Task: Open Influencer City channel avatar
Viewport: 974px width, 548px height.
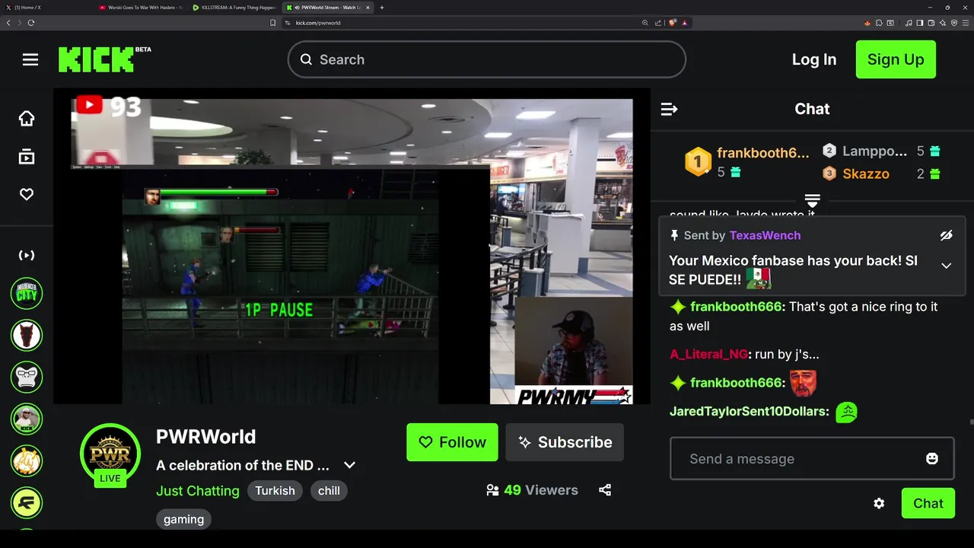Action: tap(27, 293)
